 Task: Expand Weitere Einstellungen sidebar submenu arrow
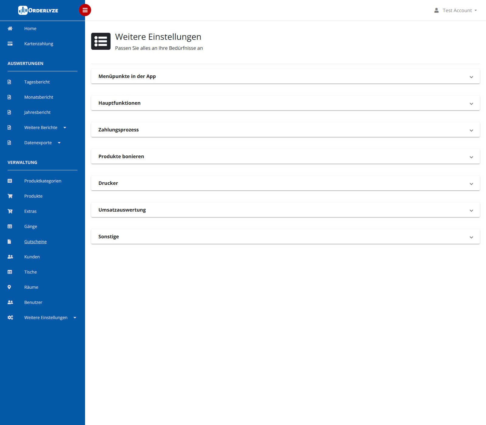click(75, 318)
